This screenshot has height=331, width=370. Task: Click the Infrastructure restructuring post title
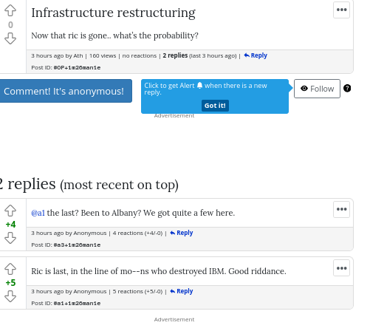point(113,13)
